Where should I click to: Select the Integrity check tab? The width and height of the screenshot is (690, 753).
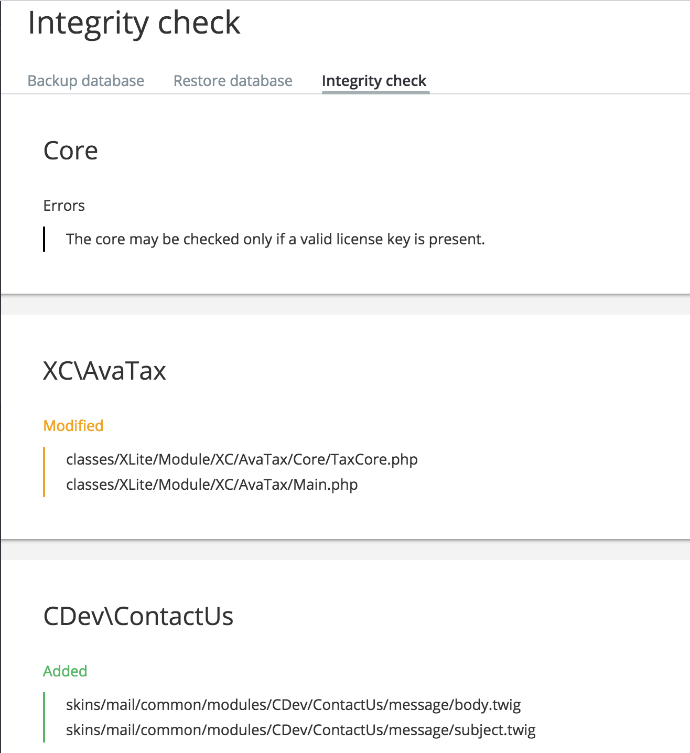(374, 81)
